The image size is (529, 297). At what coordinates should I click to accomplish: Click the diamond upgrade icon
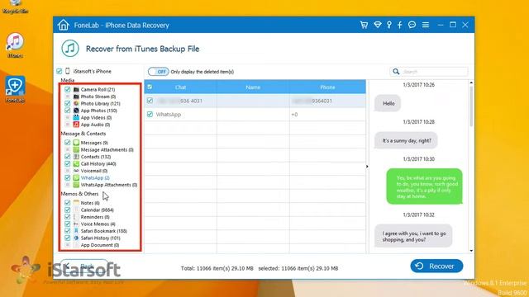(378, 25)
